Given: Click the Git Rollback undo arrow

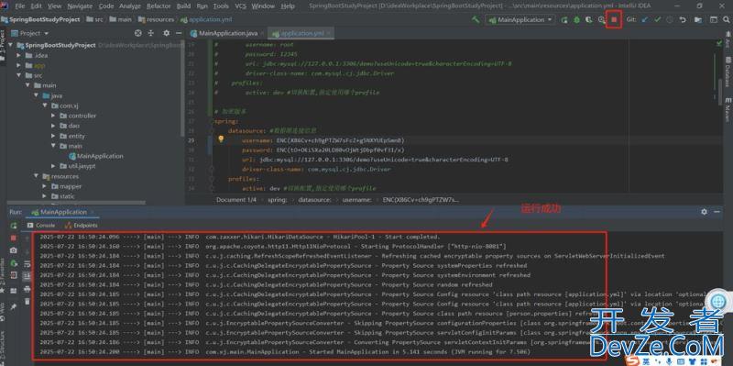Looking at the screenshot, I should (x=683, y=19).
